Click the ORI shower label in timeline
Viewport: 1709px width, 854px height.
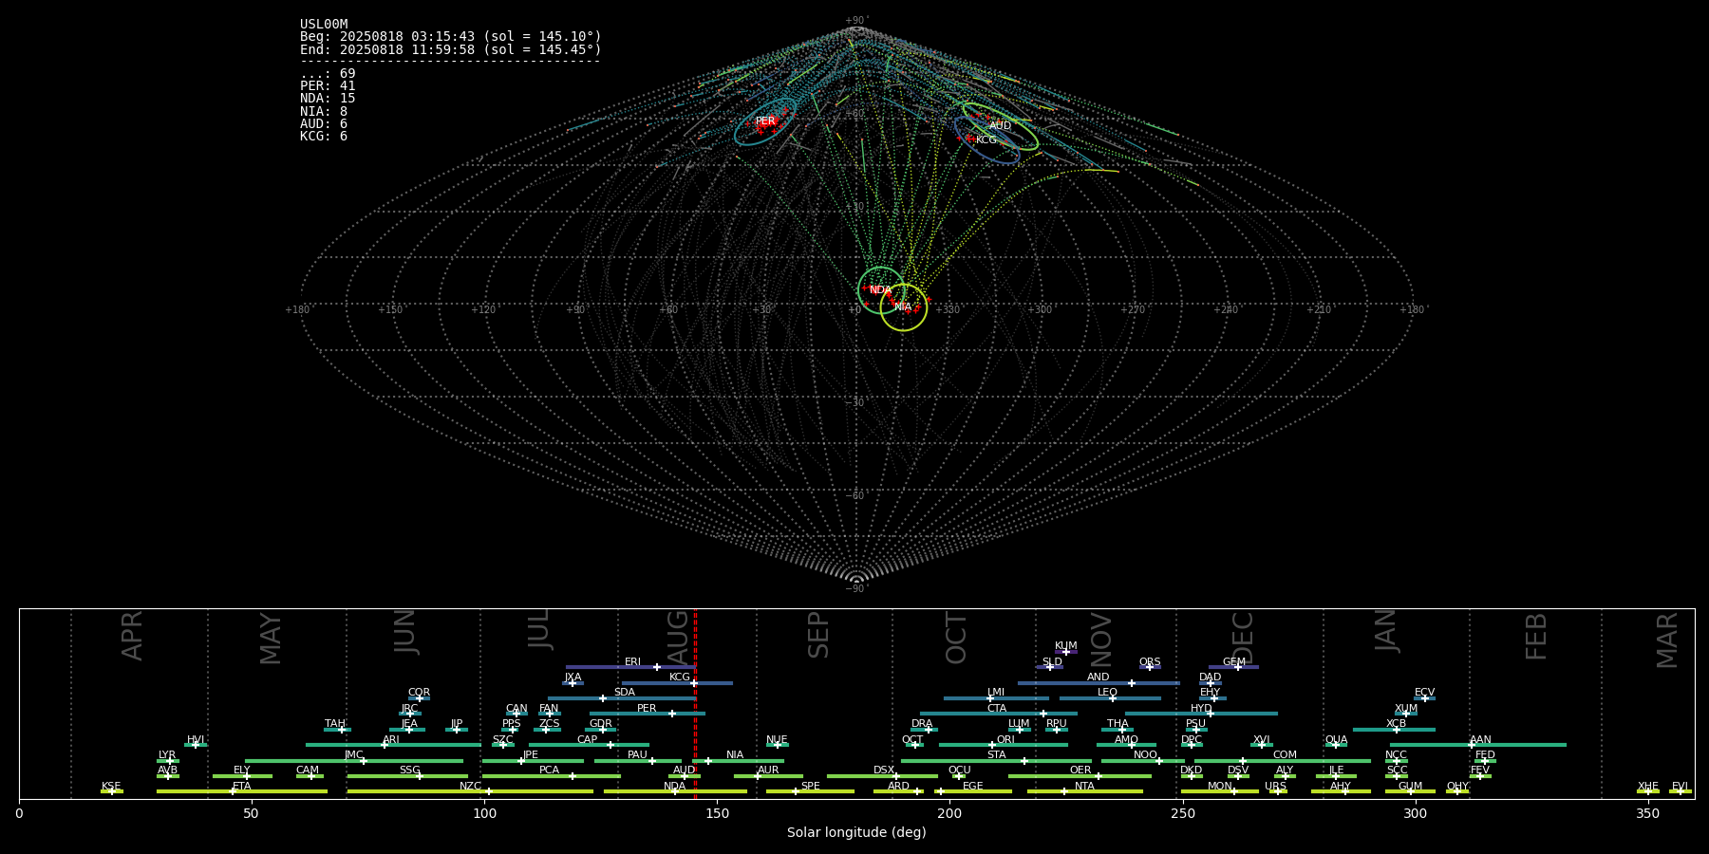coord(1005,739)
